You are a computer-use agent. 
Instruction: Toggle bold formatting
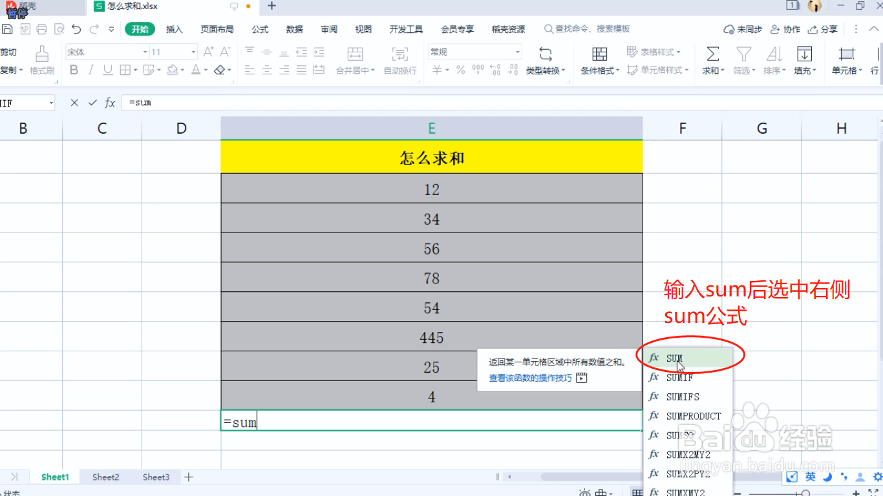point(74,70)
